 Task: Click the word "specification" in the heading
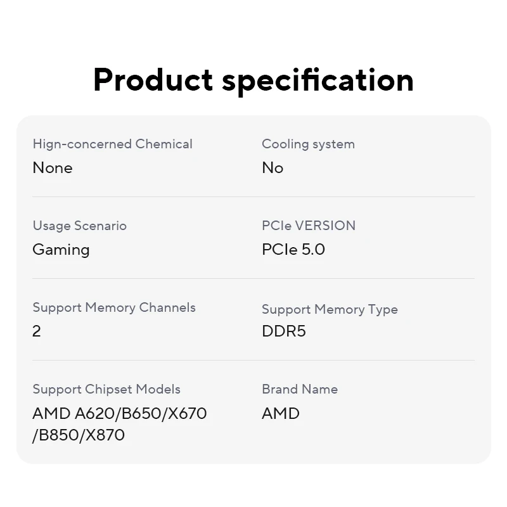(x=318, y=80)
